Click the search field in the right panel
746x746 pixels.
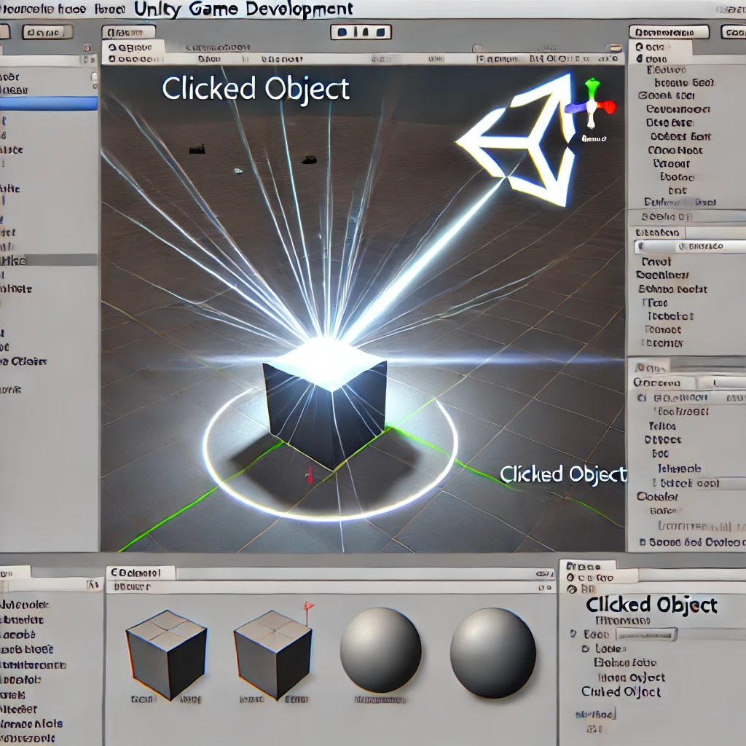690,246
